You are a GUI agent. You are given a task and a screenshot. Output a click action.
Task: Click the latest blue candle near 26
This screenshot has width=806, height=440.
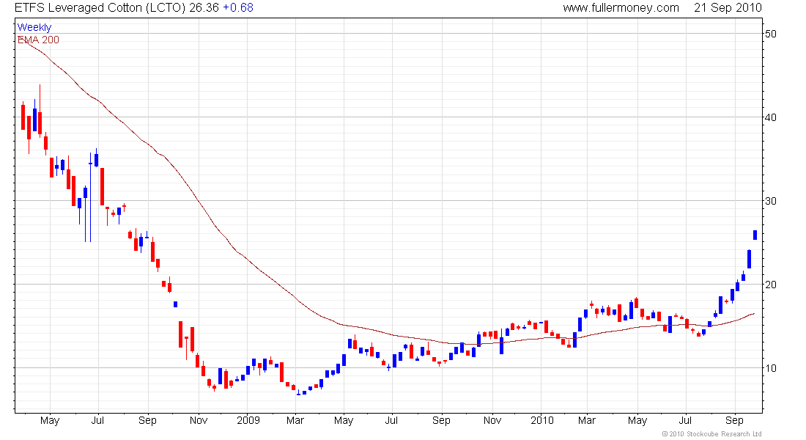point(755,235)
